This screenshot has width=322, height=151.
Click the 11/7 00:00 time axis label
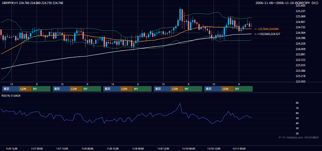pos(37,149)
